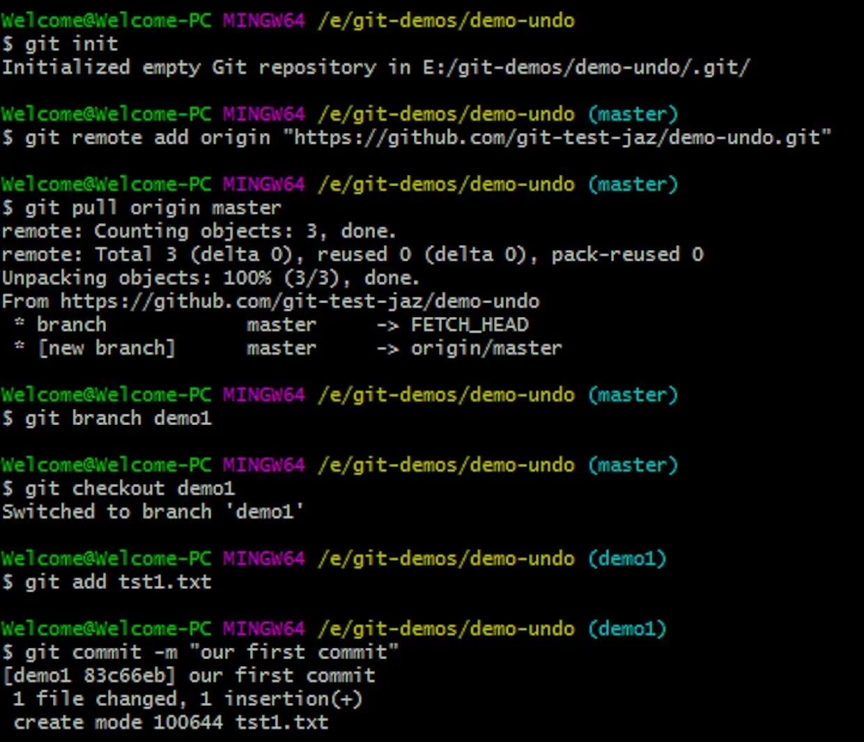
Task: Click the 'From https://github.com/git-test-jaz/demo-undo' line
Action: (270, 302)
